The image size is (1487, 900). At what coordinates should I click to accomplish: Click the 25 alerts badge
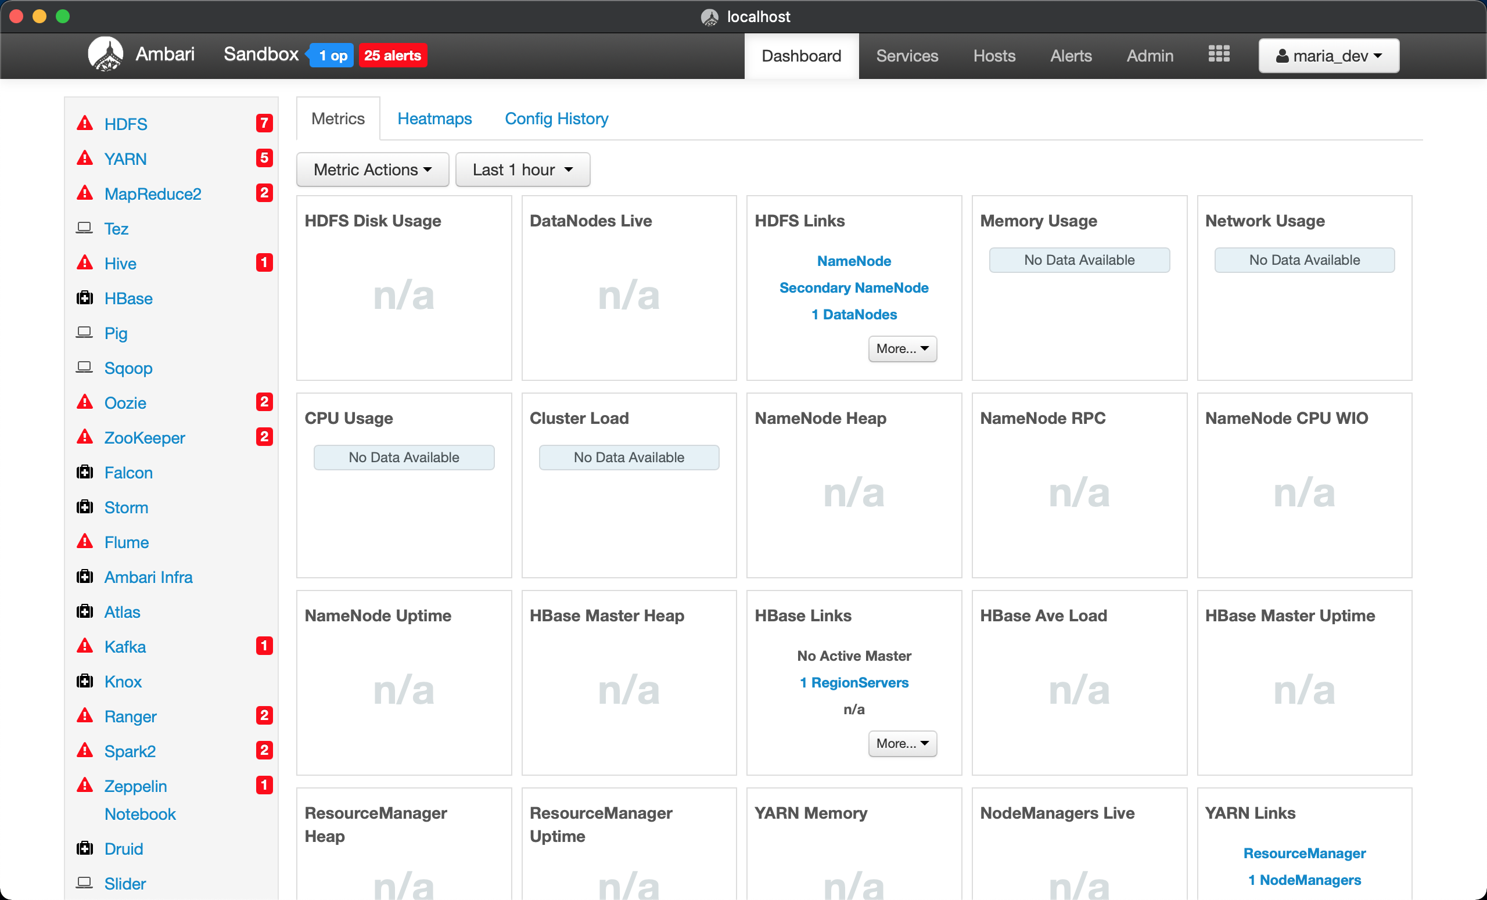[392, 55]
